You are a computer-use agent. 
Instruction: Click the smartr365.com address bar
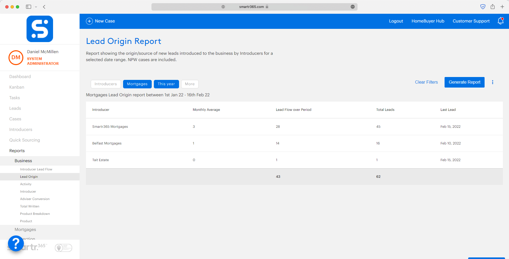coord(254,7)
